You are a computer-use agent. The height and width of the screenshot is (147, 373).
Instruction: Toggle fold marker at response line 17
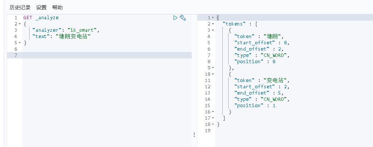pos(213,118)
